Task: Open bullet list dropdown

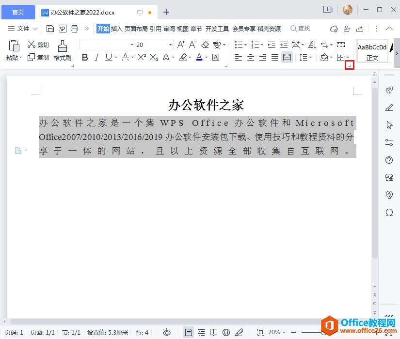Action: click(x=245, y=45)
